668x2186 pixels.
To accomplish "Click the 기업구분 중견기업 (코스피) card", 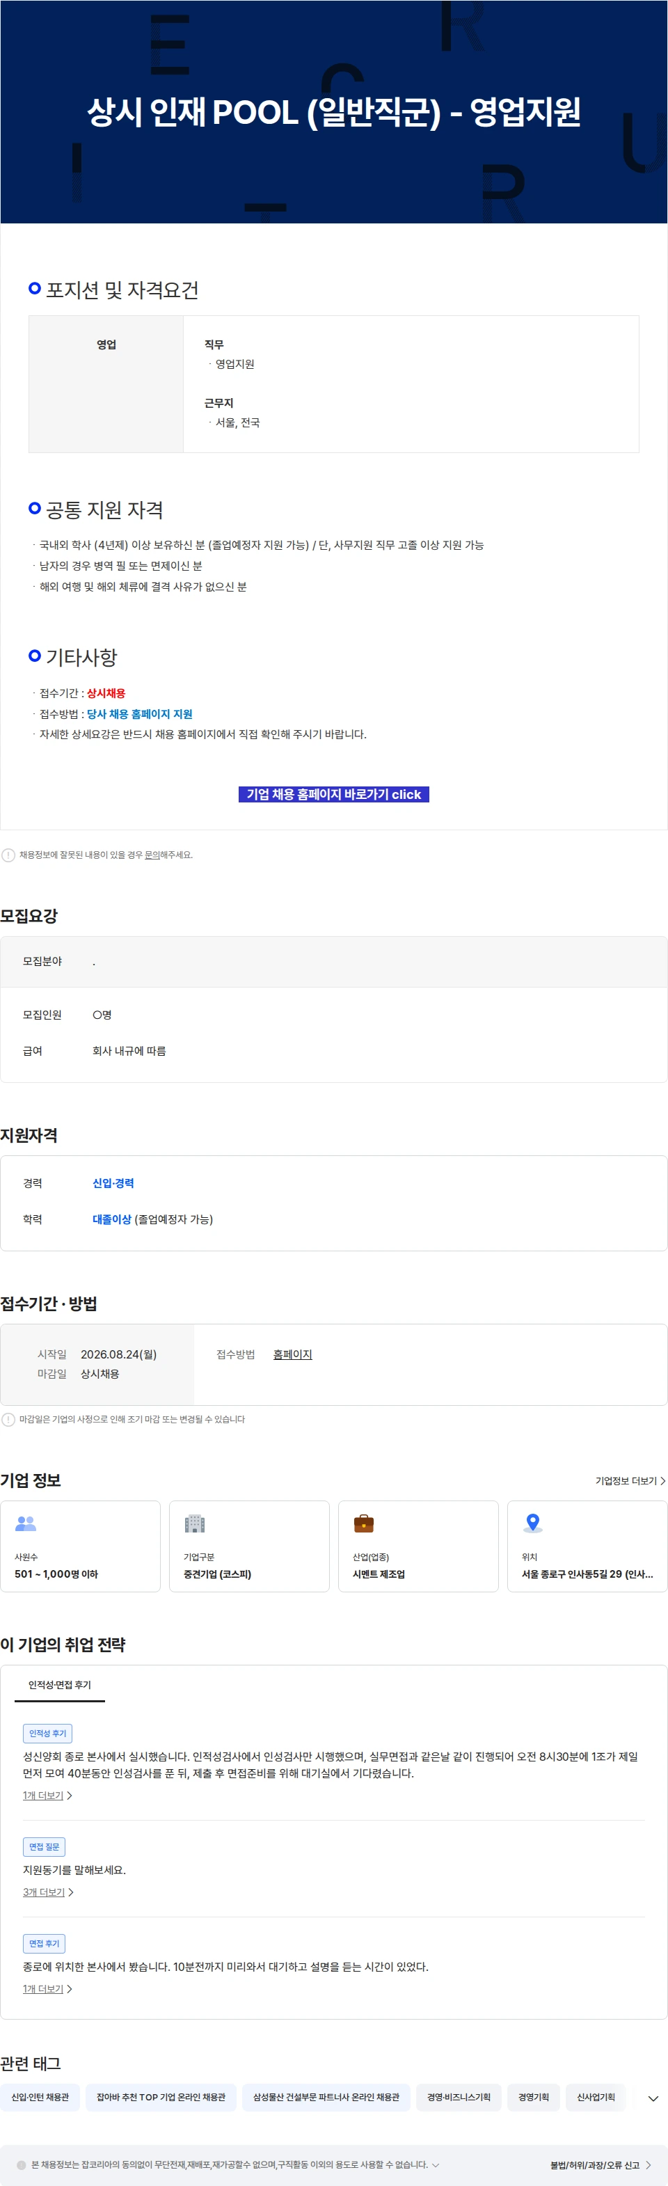I will [248, 1546].
